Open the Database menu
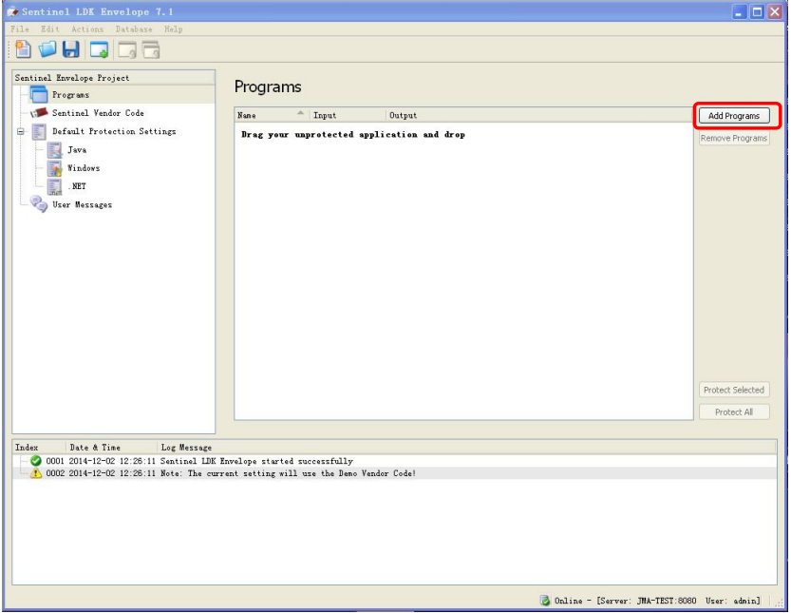 click(x=134, y=29)
